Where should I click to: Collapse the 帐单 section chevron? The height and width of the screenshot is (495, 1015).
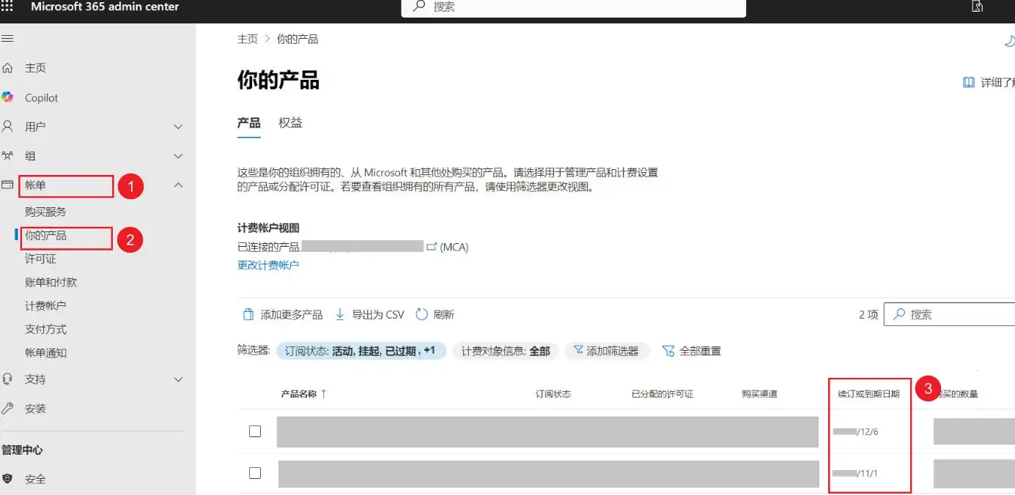[178, 185]
